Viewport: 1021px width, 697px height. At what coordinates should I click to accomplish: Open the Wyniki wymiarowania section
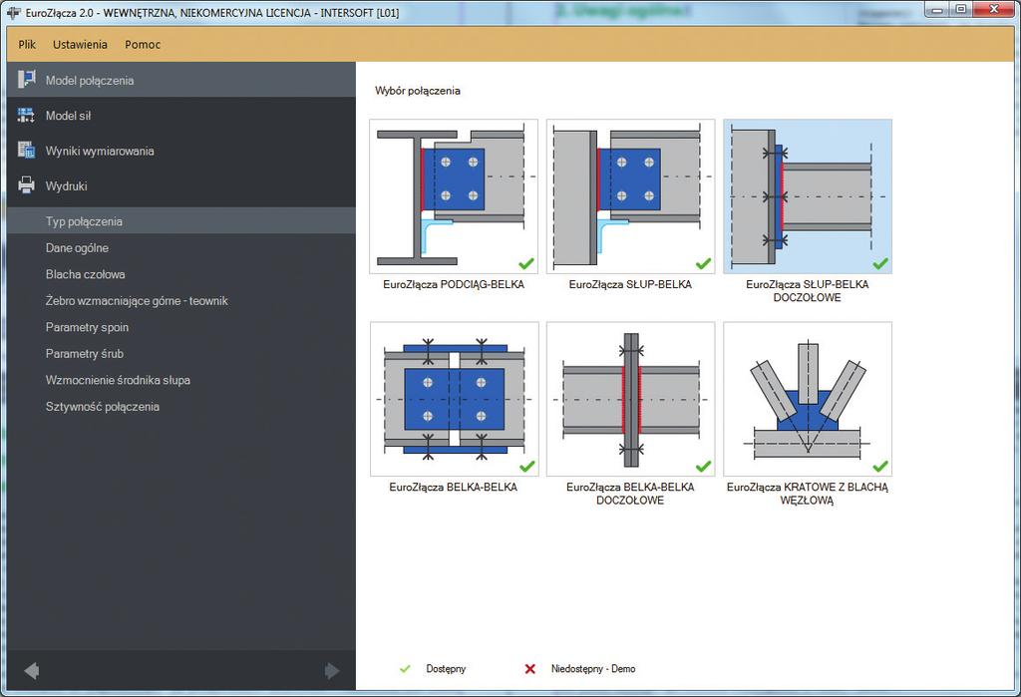click(x=181, y=151)
